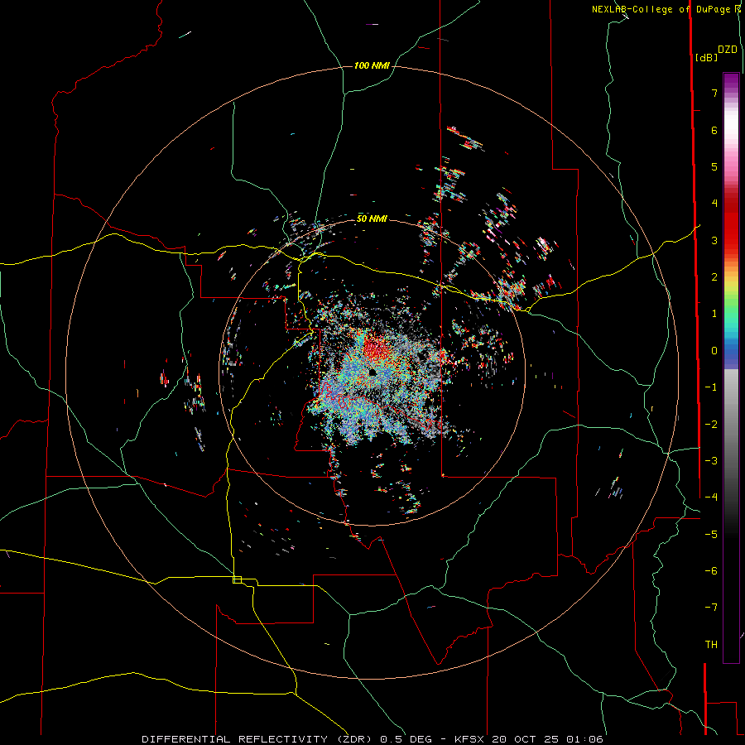
Task: Select the 7 dB tick label on scale
Action: [x=714, y=93]
